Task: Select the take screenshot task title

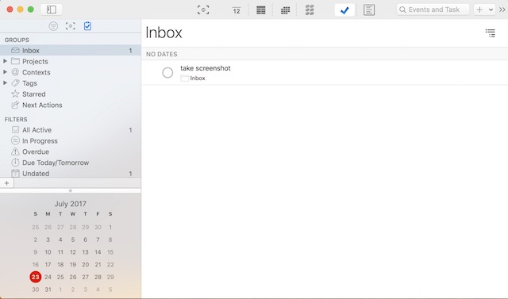Action: tap(206, 68)
